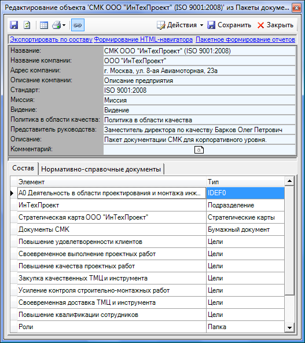Click the Политика в области качества field
The image size is (305, 343).
coord(199,120)
